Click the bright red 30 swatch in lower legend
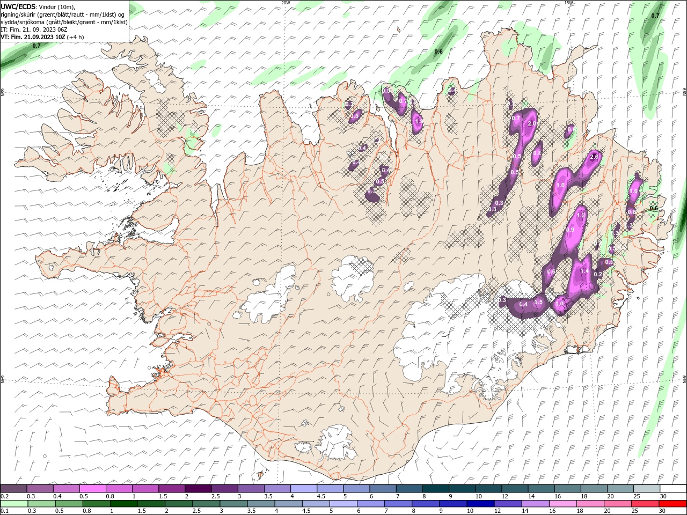 pyautogui.click(x=672, y=504)
